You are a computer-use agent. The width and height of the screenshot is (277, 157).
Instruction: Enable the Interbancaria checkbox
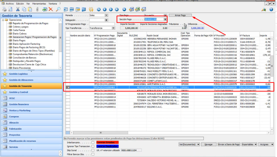[x=93, y=142]
